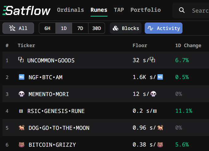Click the NGF•BTC•AM ticker icon
The width and height of the screenshot is (209, 151).
[x=22, y=77]
